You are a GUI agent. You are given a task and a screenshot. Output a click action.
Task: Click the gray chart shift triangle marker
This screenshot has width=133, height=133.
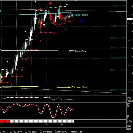(x=76, y=1)
